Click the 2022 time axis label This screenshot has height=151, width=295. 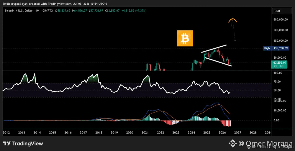[160, 133]
